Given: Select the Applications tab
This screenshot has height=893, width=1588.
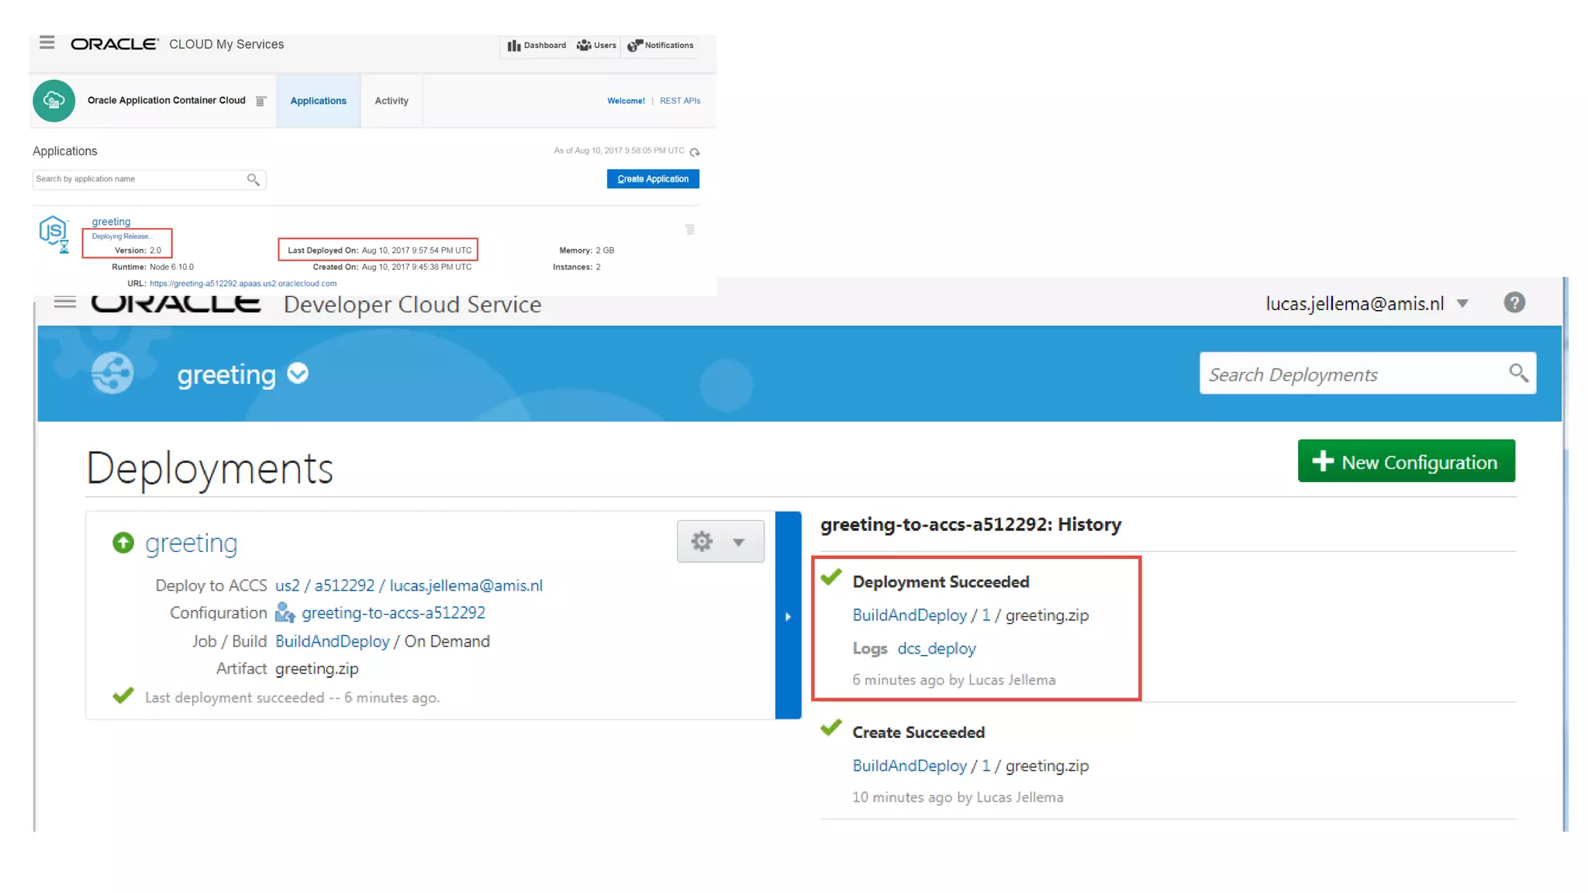Looking at the screenshot, I should point(318,101).
